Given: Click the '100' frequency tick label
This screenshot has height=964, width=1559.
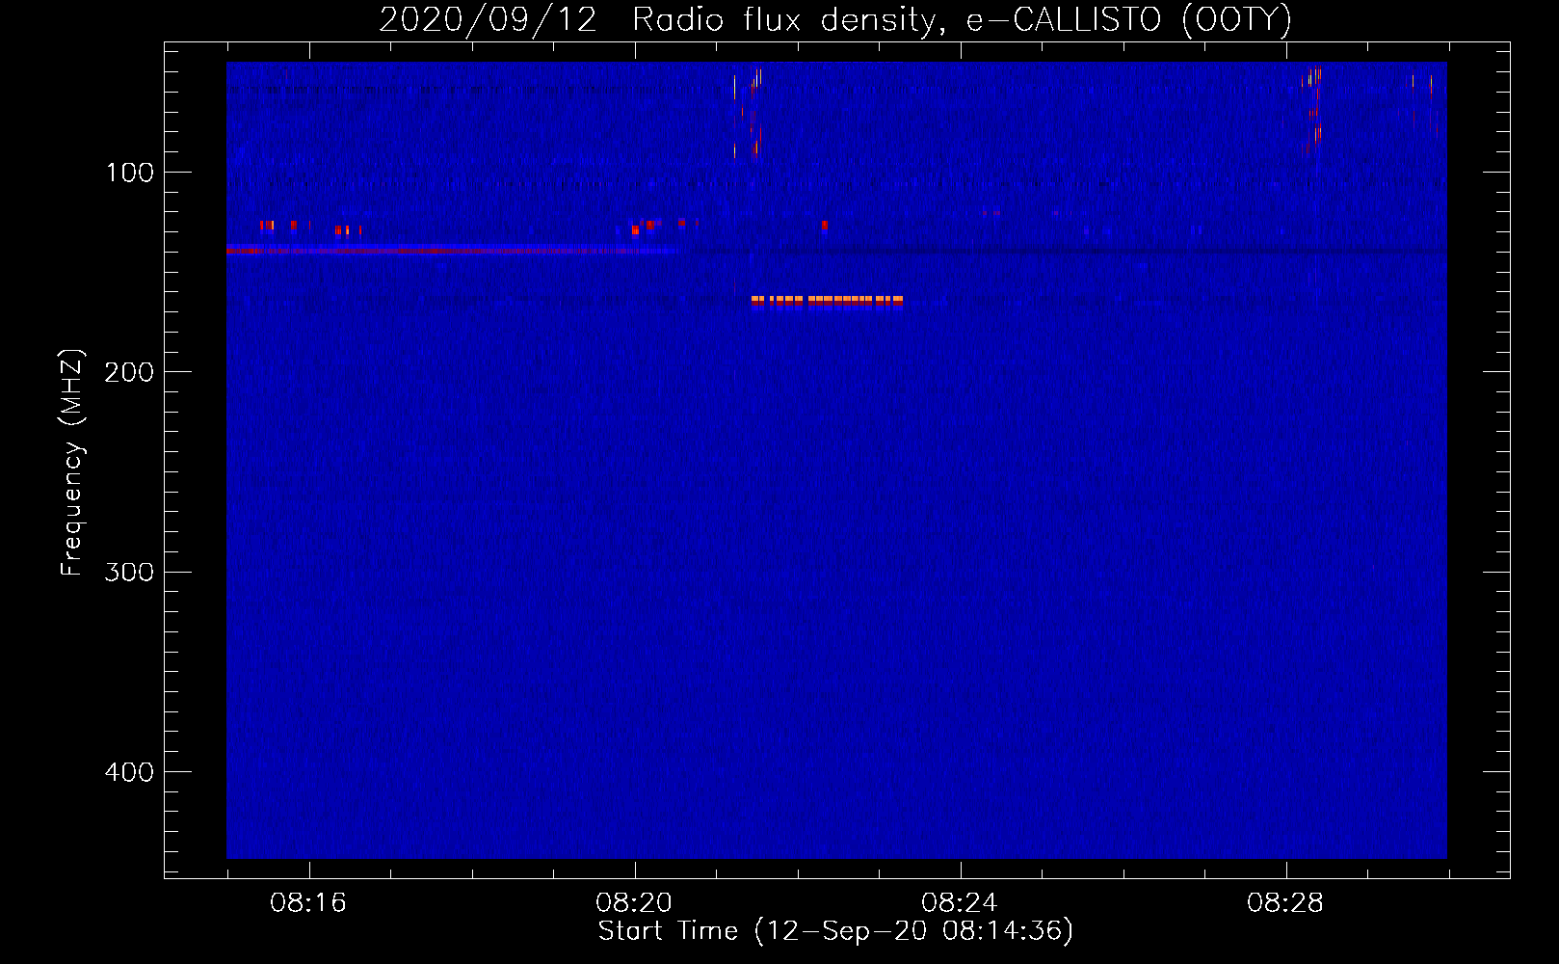Looking at the screenshot, I should (x=130, y=173).
